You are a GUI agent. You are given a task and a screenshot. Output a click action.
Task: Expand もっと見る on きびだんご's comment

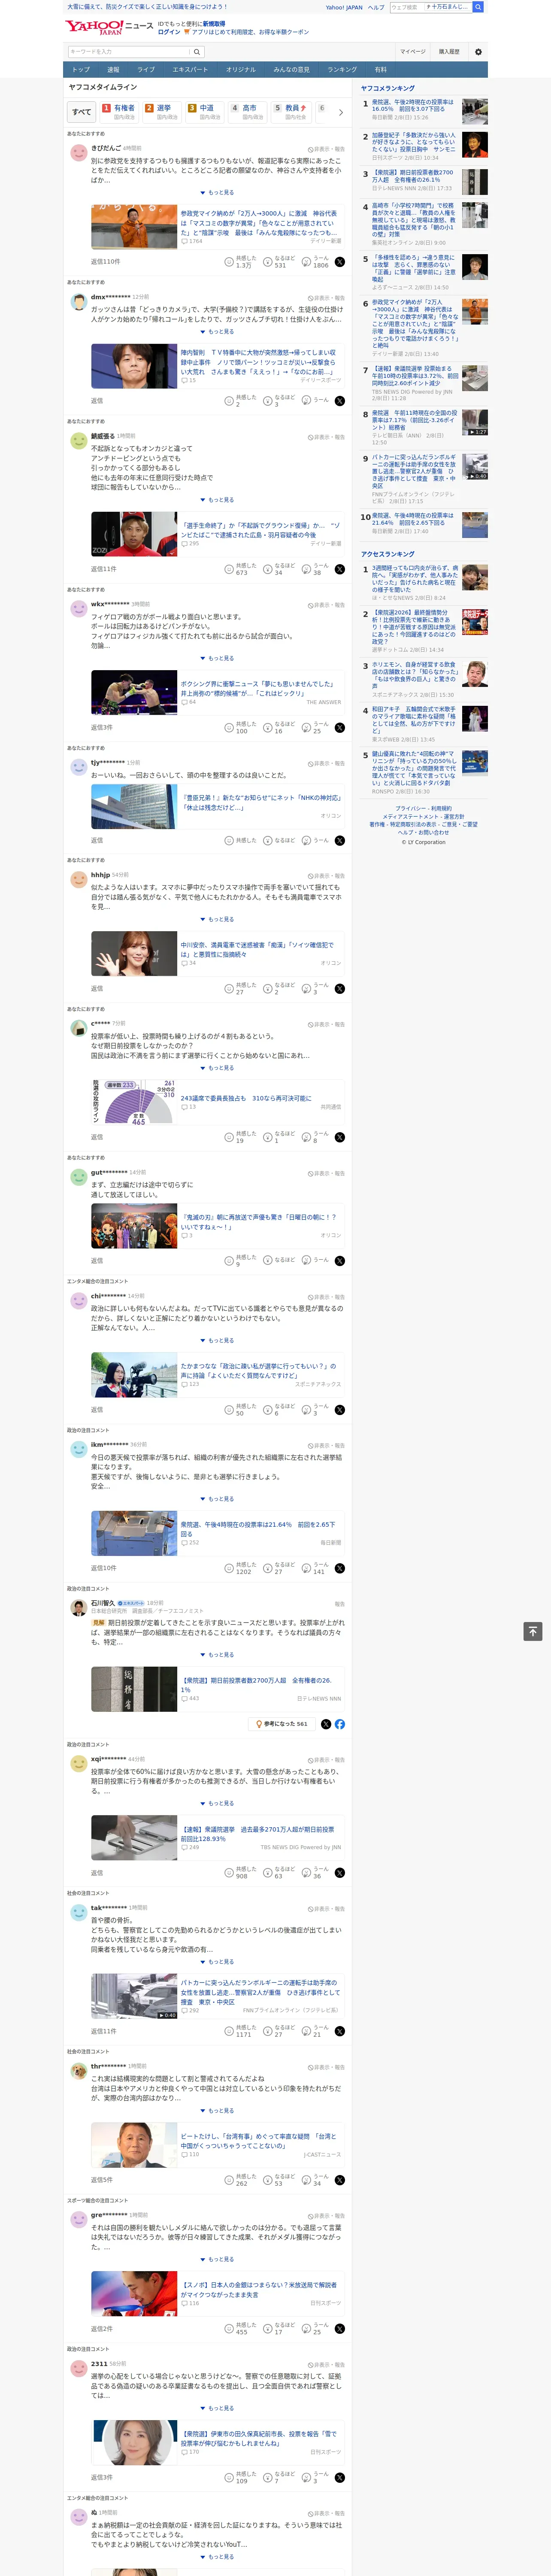pyautogui.click(x=217, y=193)
